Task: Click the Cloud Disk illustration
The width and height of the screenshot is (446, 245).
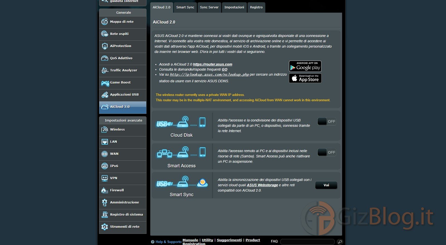Action: (x=181, y=122)
